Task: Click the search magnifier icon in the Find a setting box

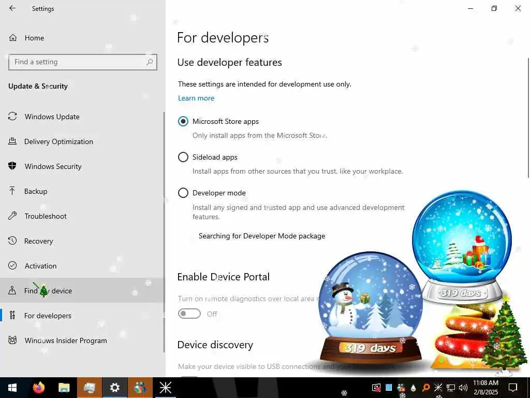Action: tap(150, 62)
